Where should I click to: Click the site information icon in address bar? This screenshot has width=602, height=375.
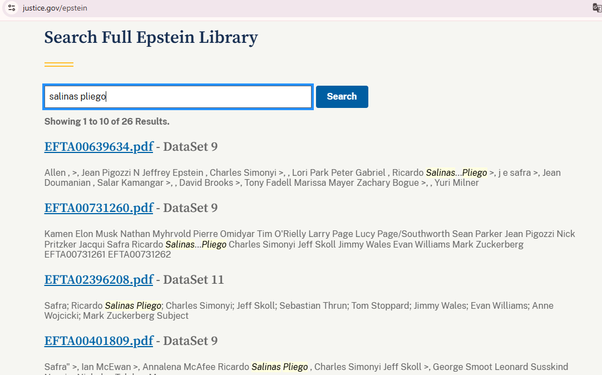[12, 8]
